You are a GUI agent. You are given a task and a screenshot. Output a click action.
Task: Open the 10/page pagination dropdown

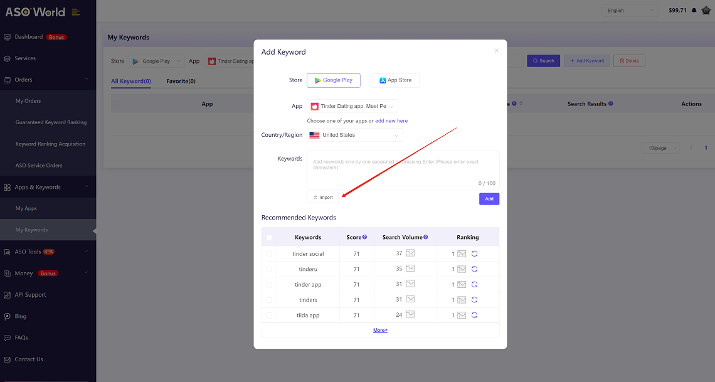[660, 148]
